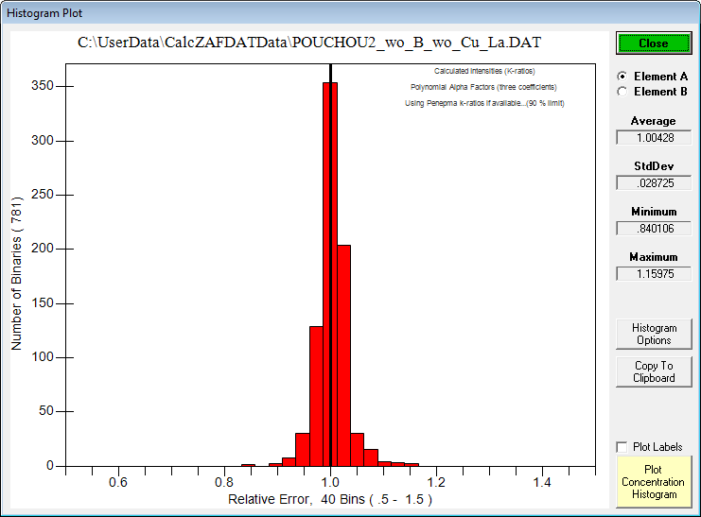Click the Average value field
Image resolution: width=701 pixels, height=517 pixels.
point(654,137)
